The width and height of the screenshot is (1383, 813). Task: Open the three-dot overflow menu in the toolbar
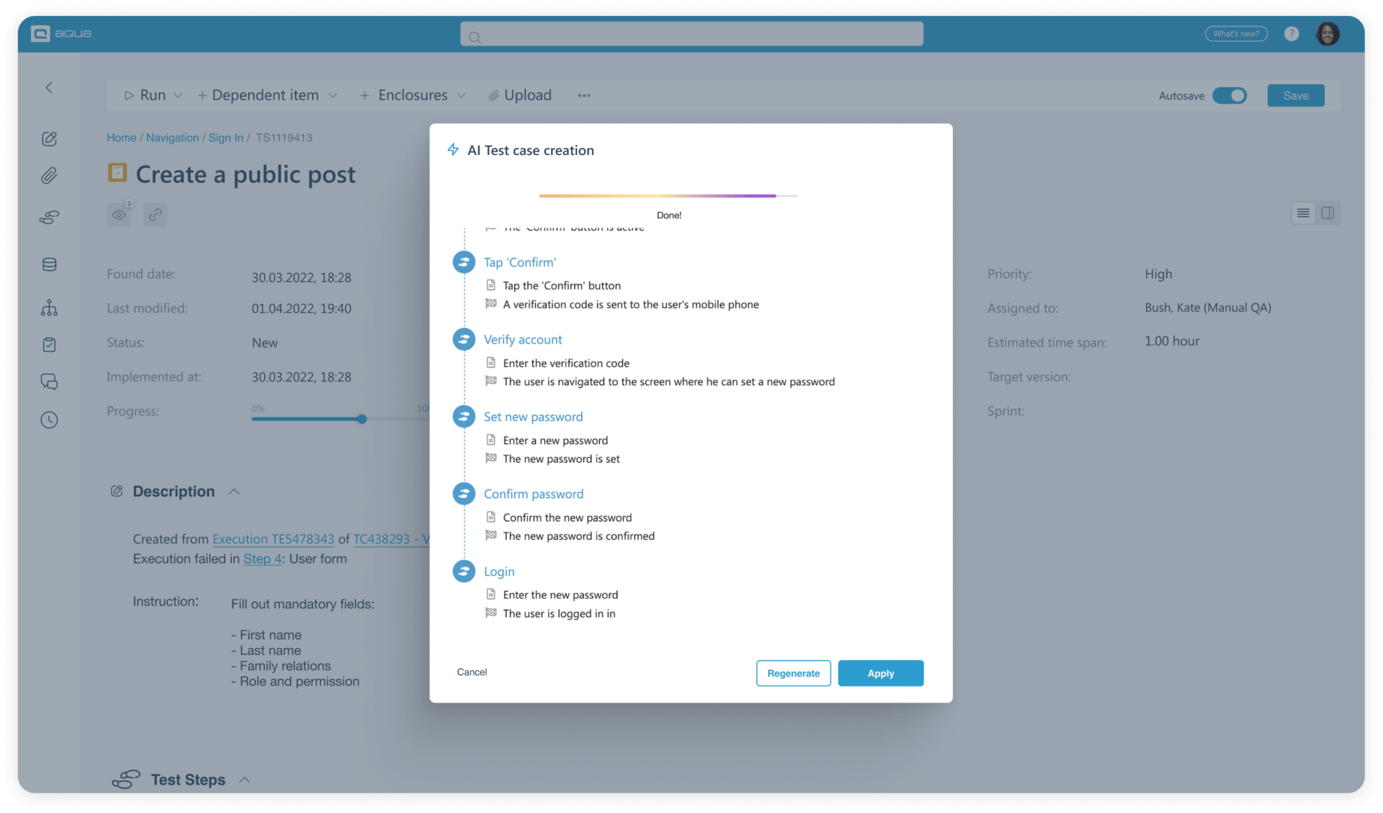pyautogui.click(x=583, y=95)
